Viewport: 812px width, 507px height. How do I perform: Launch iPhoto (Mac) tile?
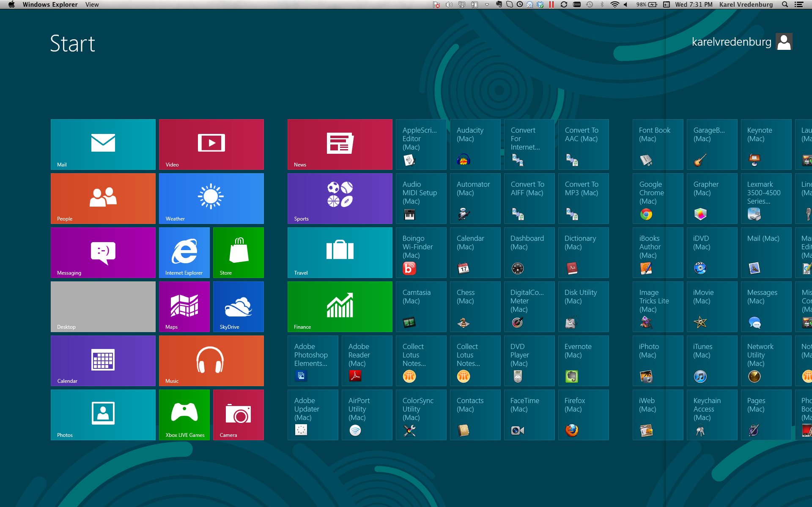click(x=658, y=361)
